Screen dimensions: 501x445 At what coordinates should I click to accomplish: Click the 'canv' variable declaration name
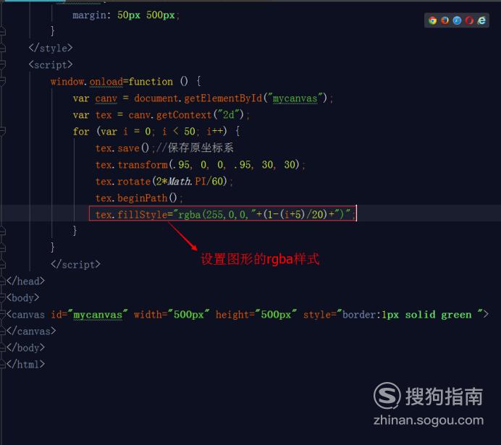click(106, 98)
